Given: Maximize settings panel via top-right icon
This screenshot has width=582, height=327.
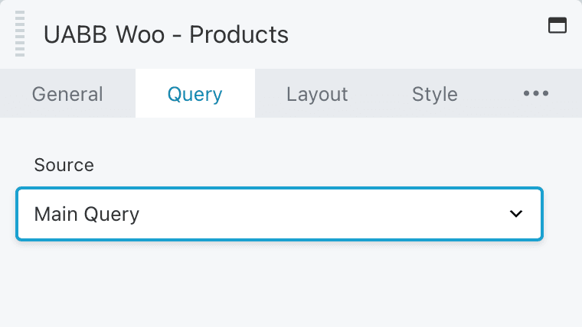Looking at the screenshot, I should coord(557,25).
